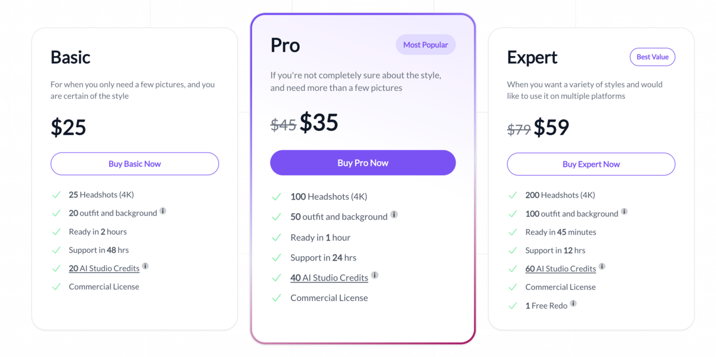Click the Expert plan heading
This screenshot has height=357, width=716.
tap(532, 58)
